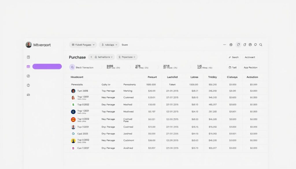Viewport: 296px width, 169px height.
Task: Click the purple calendar icon in the sidebar
Action: click(x=28, y=66)
